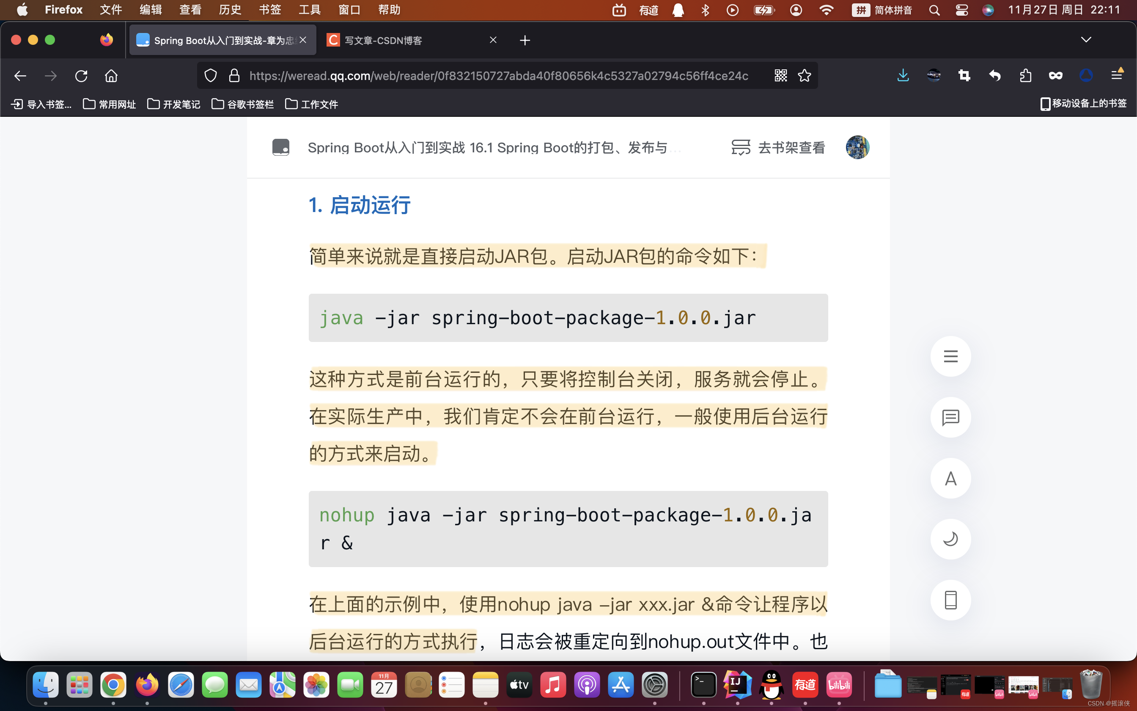Open Control Center in menu bar
Image resolution: width=1137 pixels, height=711 pixels.
[x=962, y=10]
